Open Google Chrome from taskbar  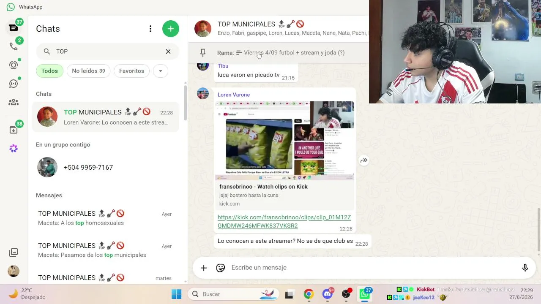coord(309,294)
